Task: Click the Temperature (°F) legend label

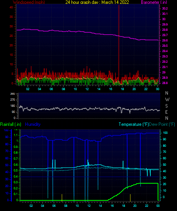Action: pyautogui.click(x=134, y=124)
